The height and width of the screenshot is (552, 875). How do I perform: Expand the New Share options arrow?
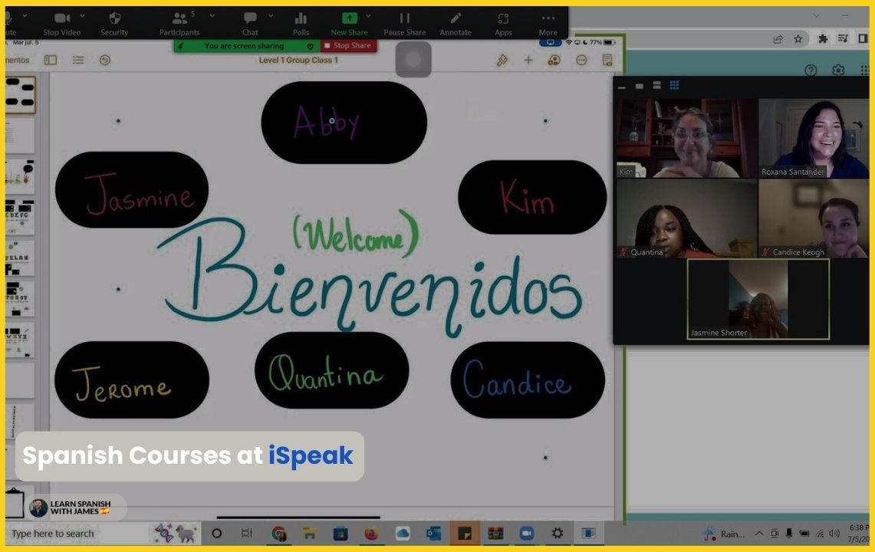tap(368, 15)
